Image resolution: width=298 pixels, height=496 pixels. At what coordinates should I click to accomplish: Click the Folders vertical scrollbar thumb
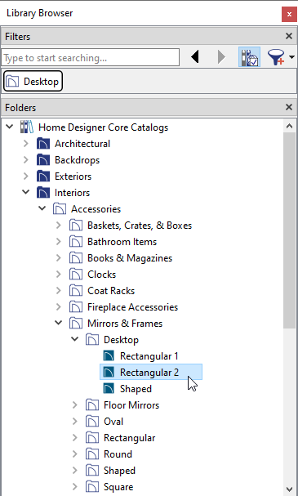click(x=290, y=230)
